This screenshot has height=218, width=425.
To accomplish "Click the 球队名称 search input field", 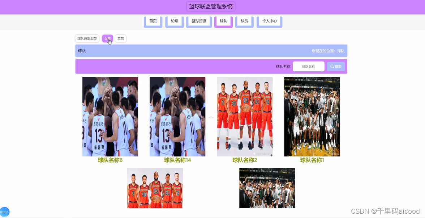I will (308, 67).
